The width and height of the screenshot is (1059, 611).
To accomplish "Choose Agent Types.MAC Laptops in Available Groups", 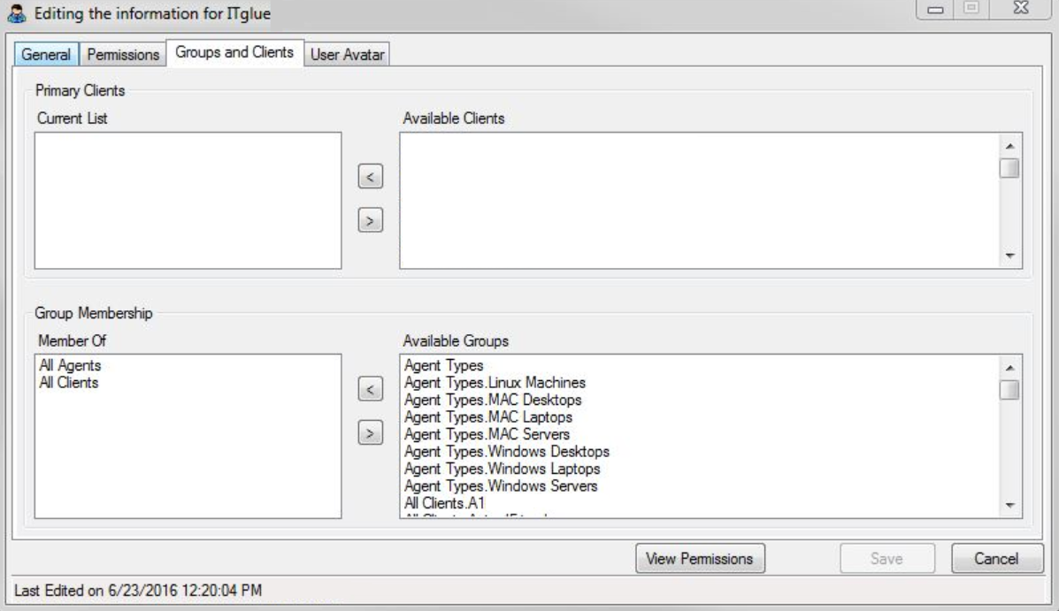I will [x=487, y=416].
